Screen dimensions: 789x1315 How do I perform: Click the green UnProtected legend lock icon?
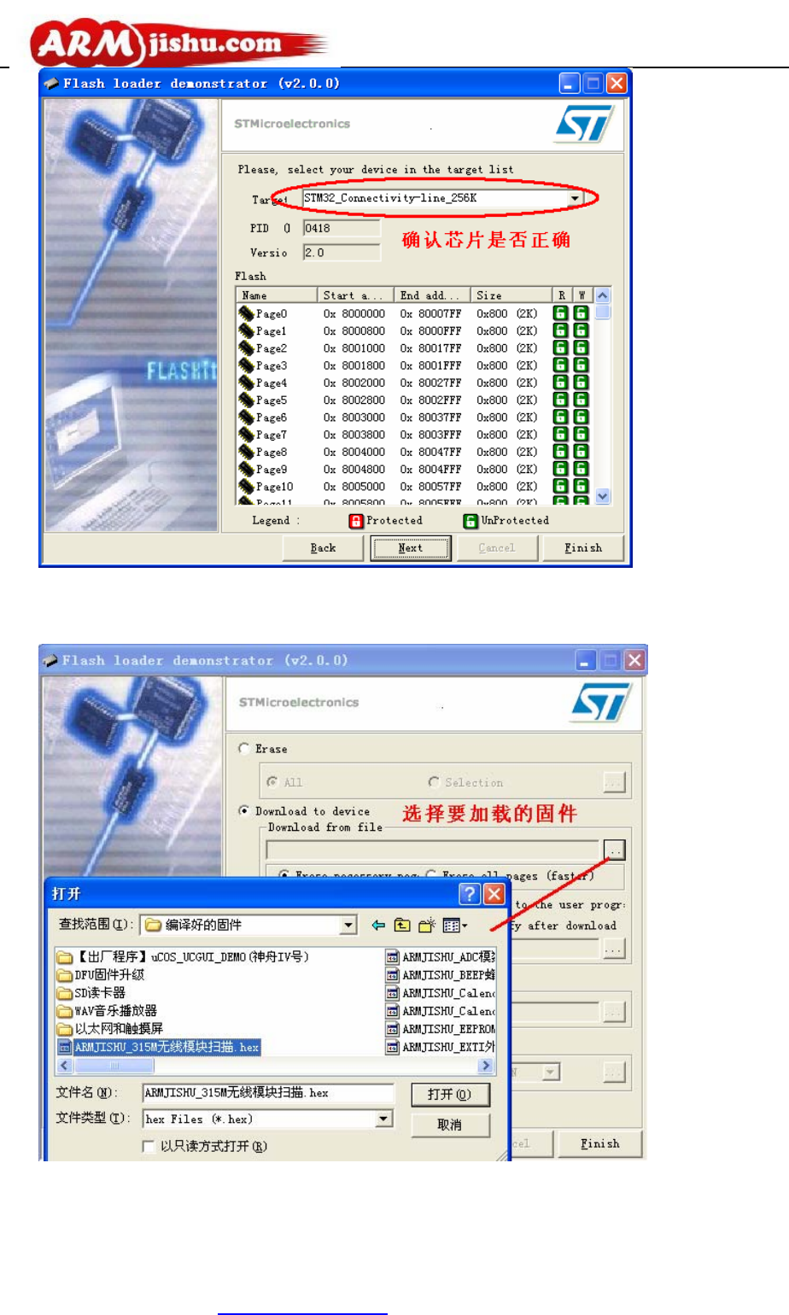click(x=470, y=521)
